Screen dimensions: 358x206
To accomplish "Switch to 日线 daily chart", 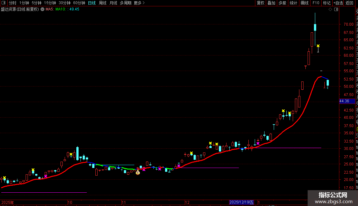I will pos(92,3).
